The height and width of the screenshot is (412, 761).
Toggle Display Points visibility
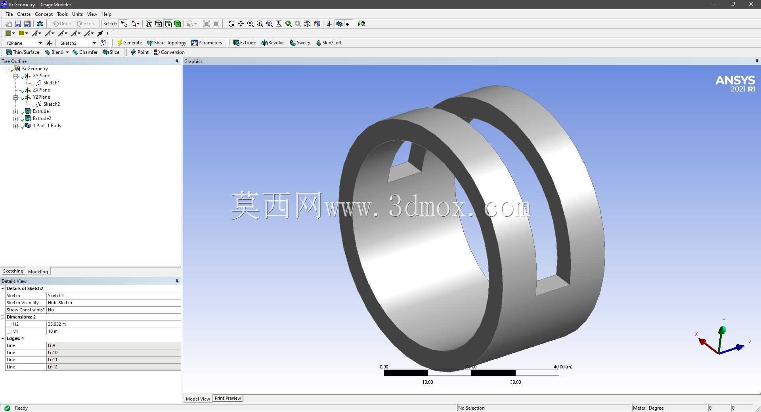point(348,24)
